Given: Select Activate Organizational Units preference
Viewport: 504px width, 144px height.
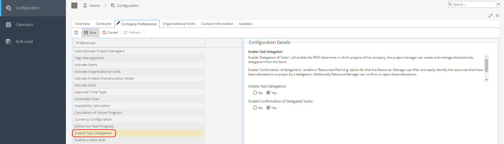Looking at the screenshot, I should (x=139, y=71).
